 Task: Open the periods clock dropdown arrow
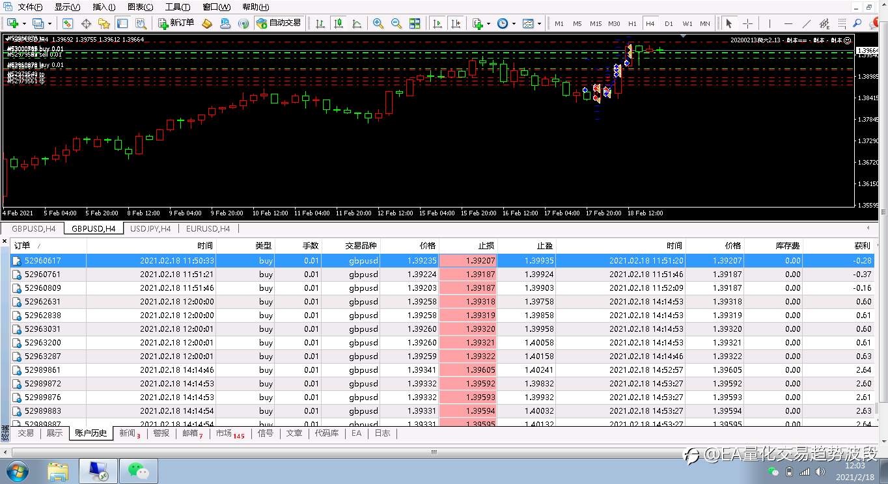[x=514, y=24]
